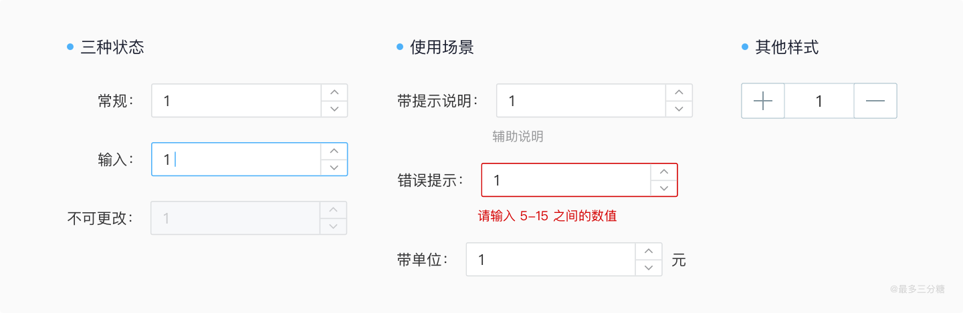The image size is (963, 313).
Task: Click down arrow of 带提示说明 input
Action: pyautogui.click(x=679, y=109)
